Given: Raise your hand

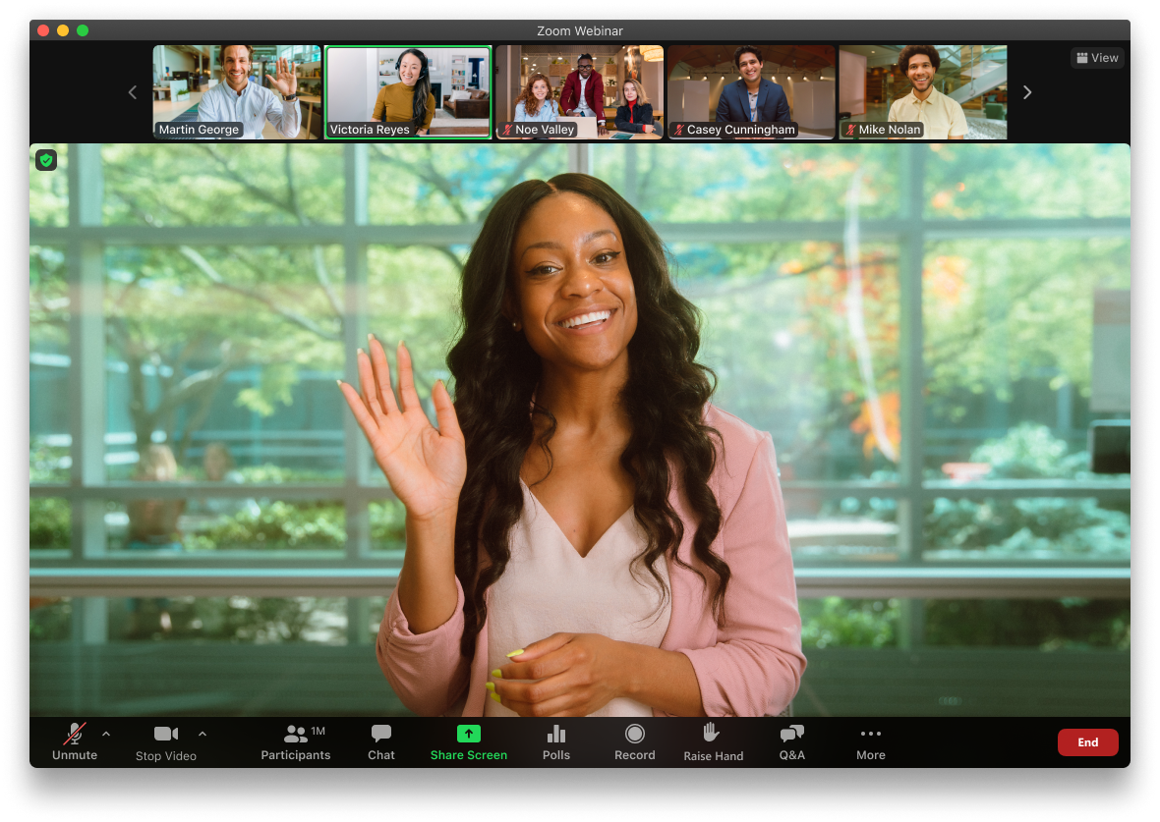Looking at the screenshot, I should tap(713, 741).
